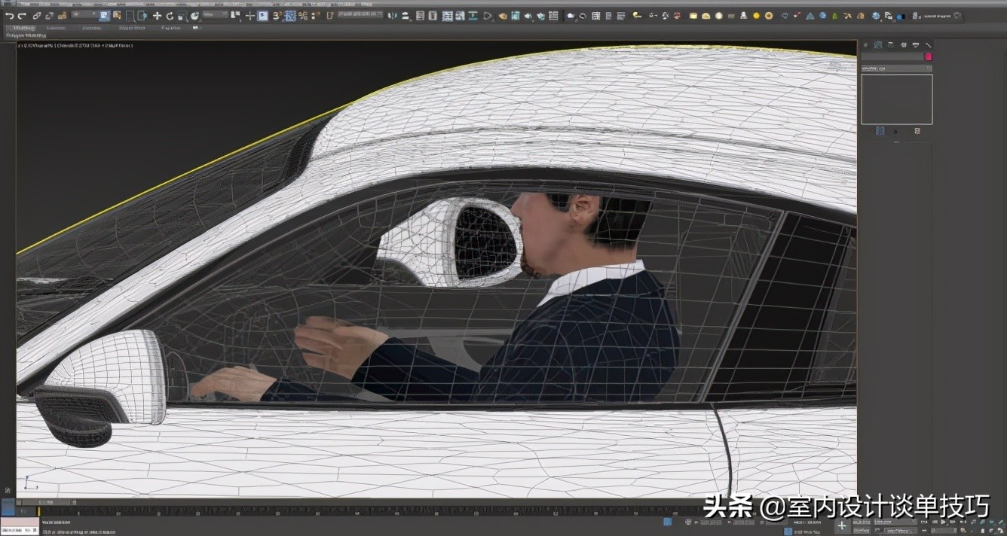Switch to the Freeform ribbon tab
Image resolution: width=1007 pixels, height=536 pixels.
click(56, 28)
